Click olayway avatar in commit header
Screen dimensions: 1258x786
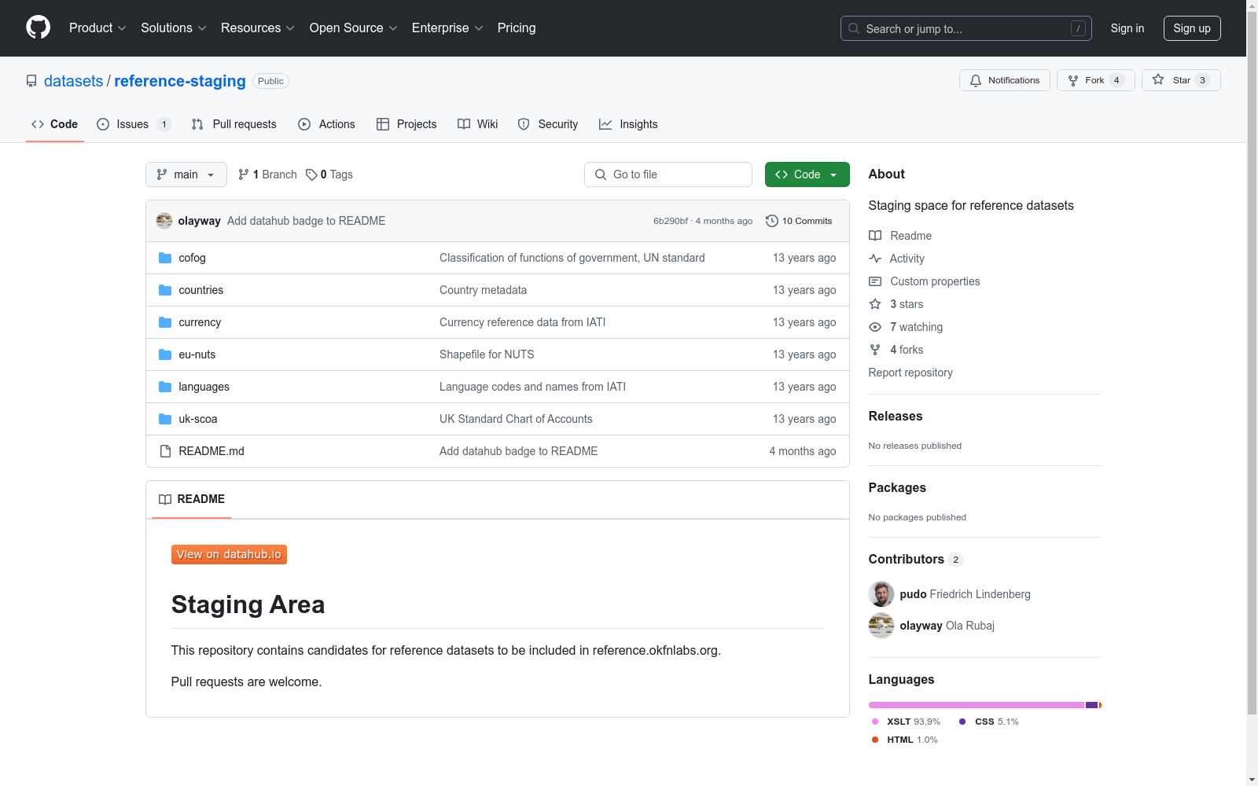pyautogui.click(x=164, y=221)
